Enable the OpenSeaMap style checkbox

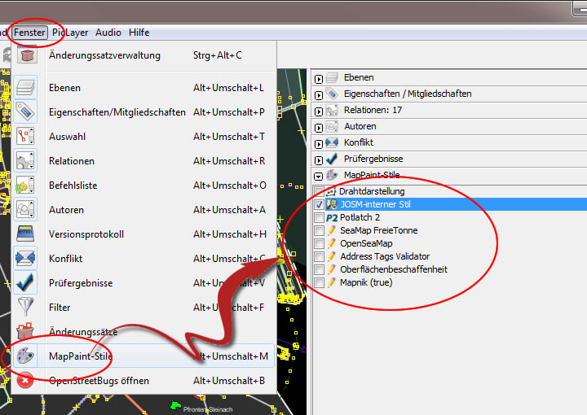319,243
